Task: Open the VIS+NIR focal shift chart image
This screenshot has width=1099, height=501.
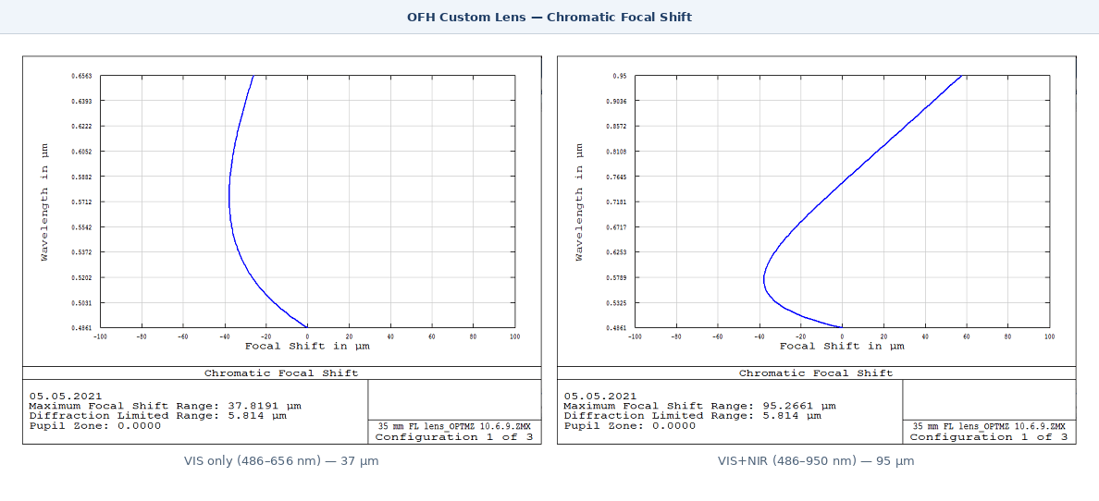Action: tap(817, 250)
